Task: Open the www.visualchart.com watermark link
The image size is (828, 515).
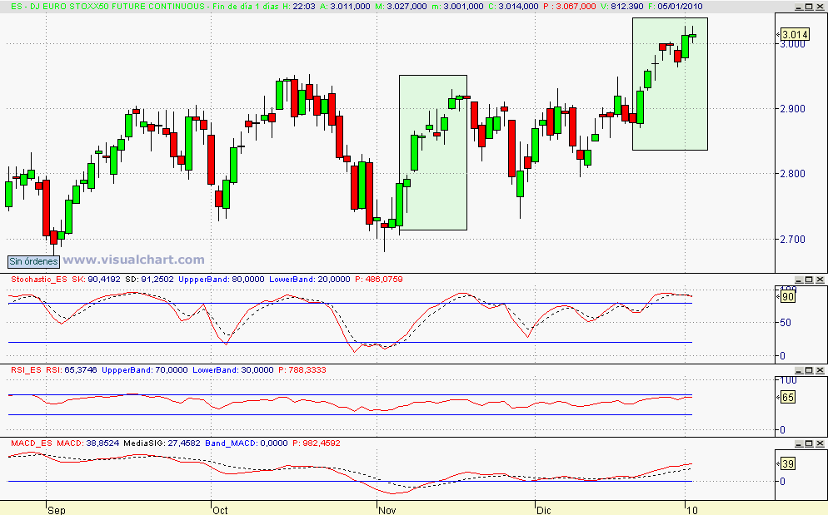Action: (x=133, y=258)
